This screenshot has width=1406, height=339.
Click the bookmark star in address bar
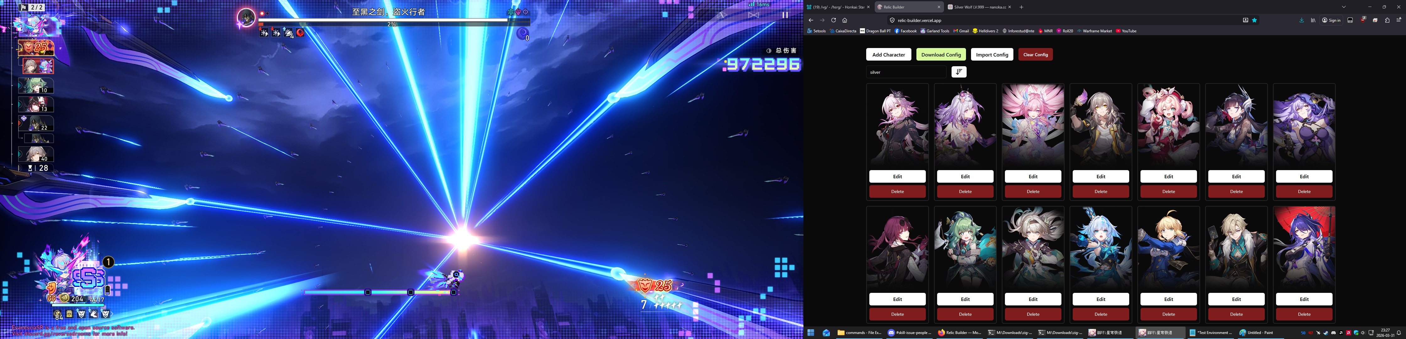click(x=1254, y=20)
